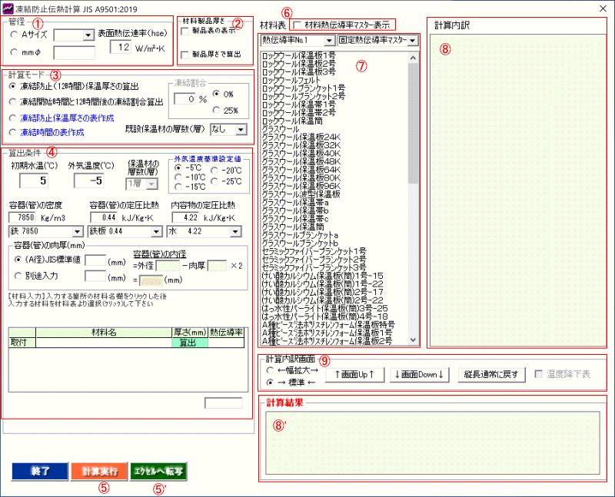Expand the 鉄 7850 density dropdown
615x497 pixels.
point(77,230)
